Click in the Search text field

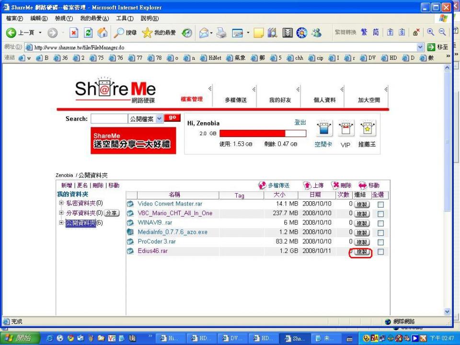[109, 118]
